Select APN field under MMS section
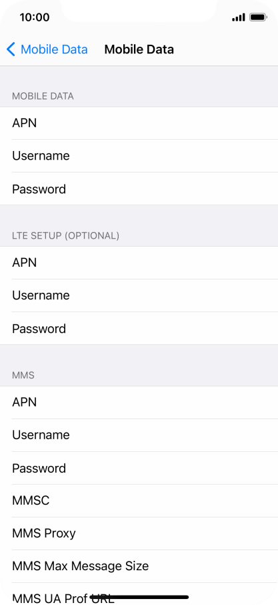The width and height of the screenshot is (278, 605). 139,402
